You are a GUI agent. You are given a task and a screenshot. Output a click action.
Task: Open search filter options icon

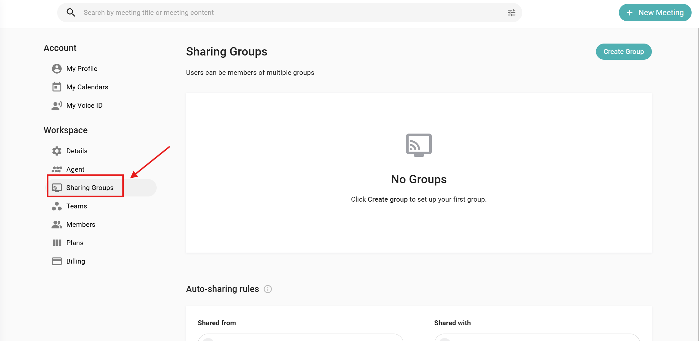(511, 13)
